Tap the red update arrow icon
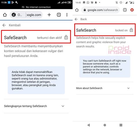 (132, 10)
